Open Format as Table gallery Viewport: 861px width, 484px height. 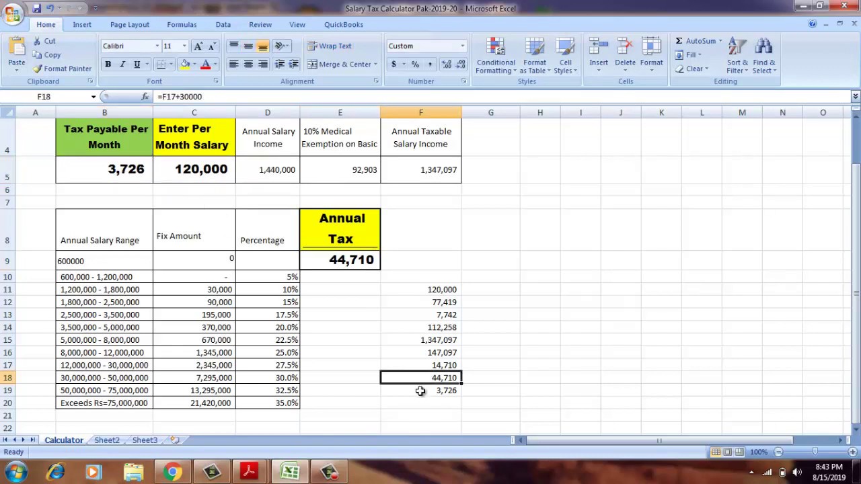click(x=535, y=56)
